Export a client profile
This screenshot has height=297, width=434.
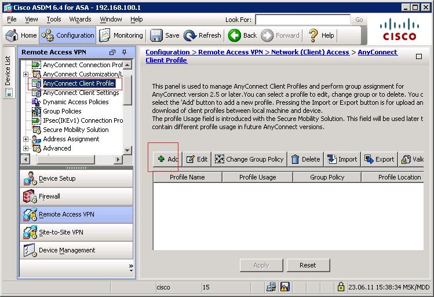coord(379,159)
